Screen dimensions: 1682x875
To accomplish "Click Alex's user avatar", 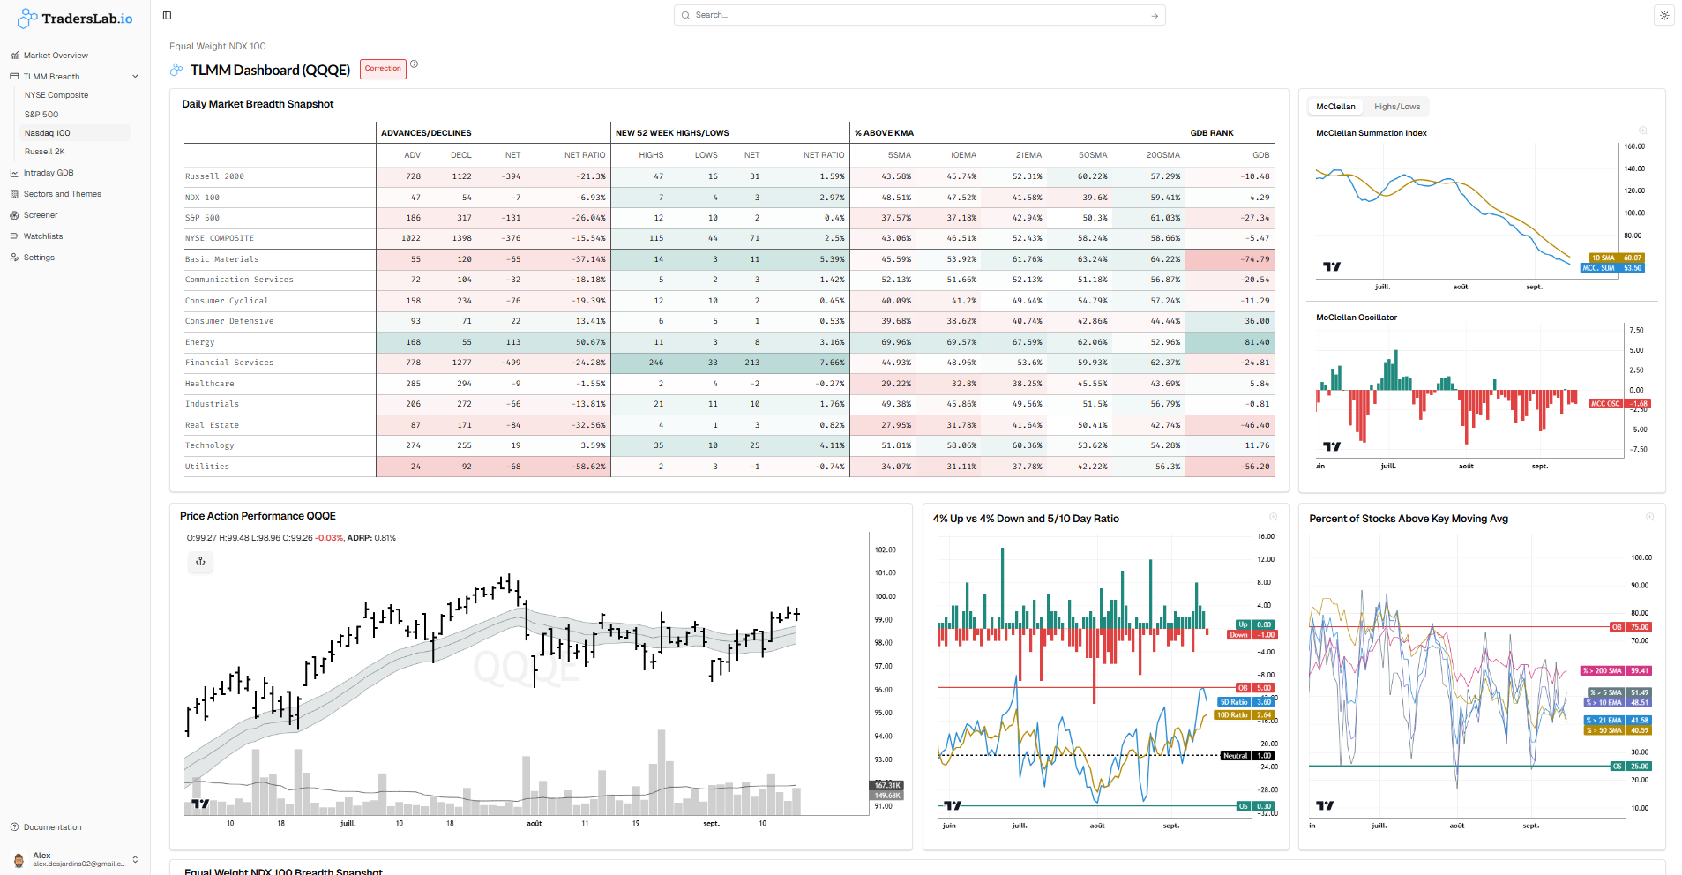I will tap(19, 860).
